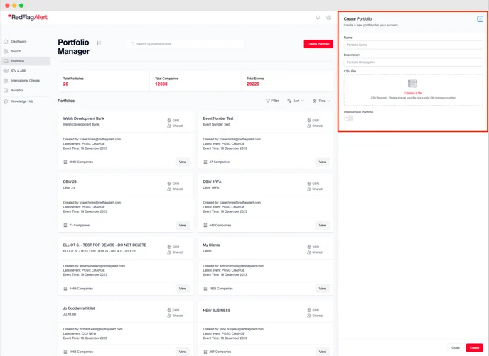Open Search in the sidebar
489x356 pixels.
coord(26,51)
